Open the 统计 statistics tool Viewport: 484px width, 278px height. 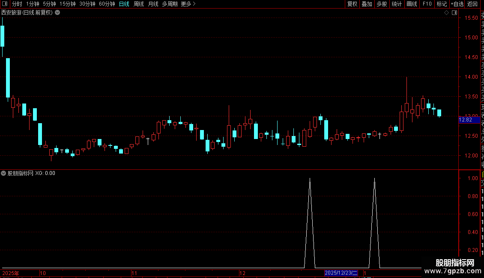[397, 4]
